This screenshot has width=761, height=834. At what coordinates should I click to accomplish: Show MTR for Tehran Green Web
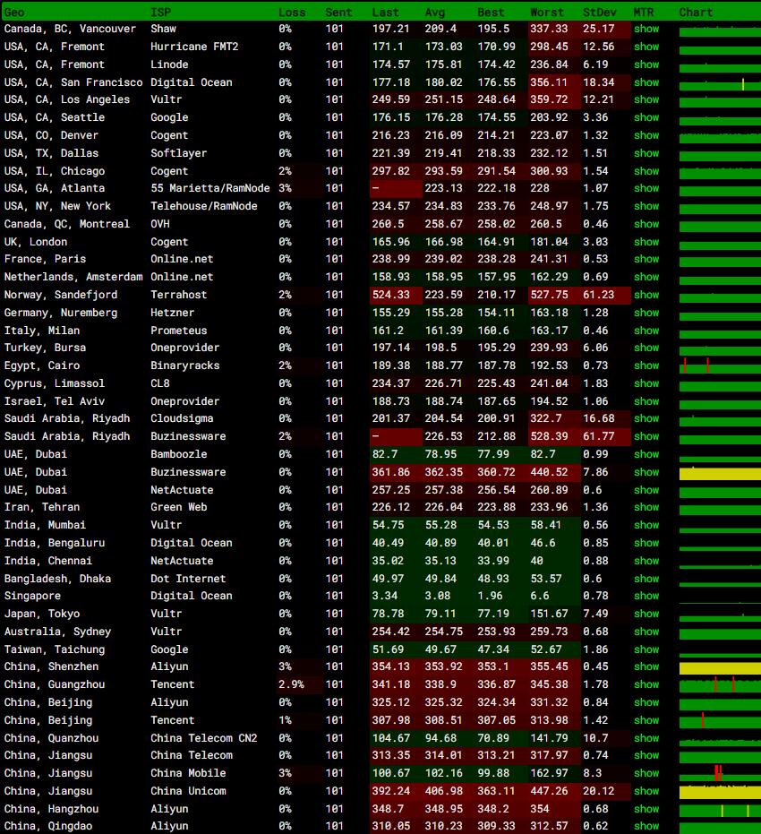click(x=646, y=507)
